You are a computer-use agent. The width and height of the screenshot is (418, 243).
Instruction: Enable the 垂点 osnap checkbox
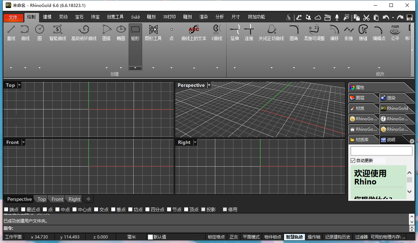[113, 210]
